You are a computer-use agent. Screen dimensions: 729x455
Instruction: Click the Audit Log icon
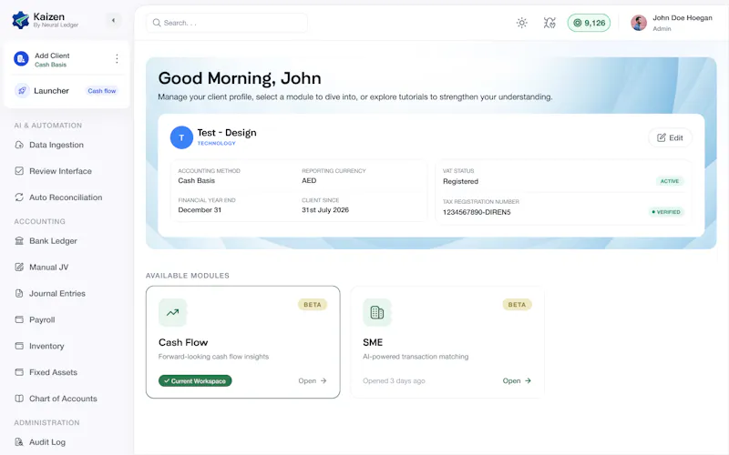coord(19,442)
